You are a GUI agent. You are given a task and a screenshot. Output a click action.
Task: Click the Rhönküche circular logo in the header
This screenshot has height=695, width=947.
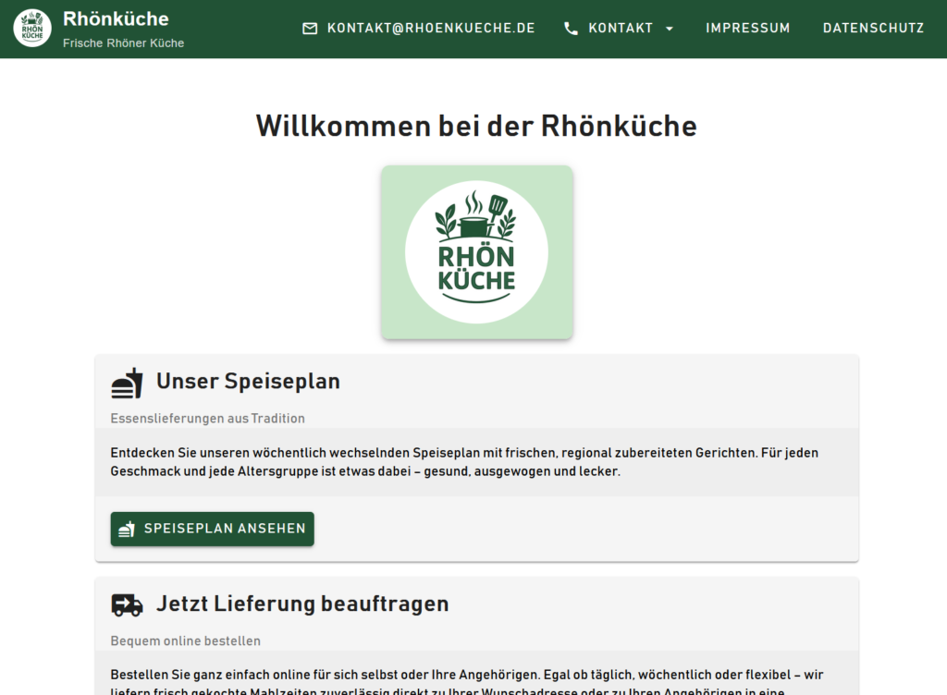[x=31, y=28]
